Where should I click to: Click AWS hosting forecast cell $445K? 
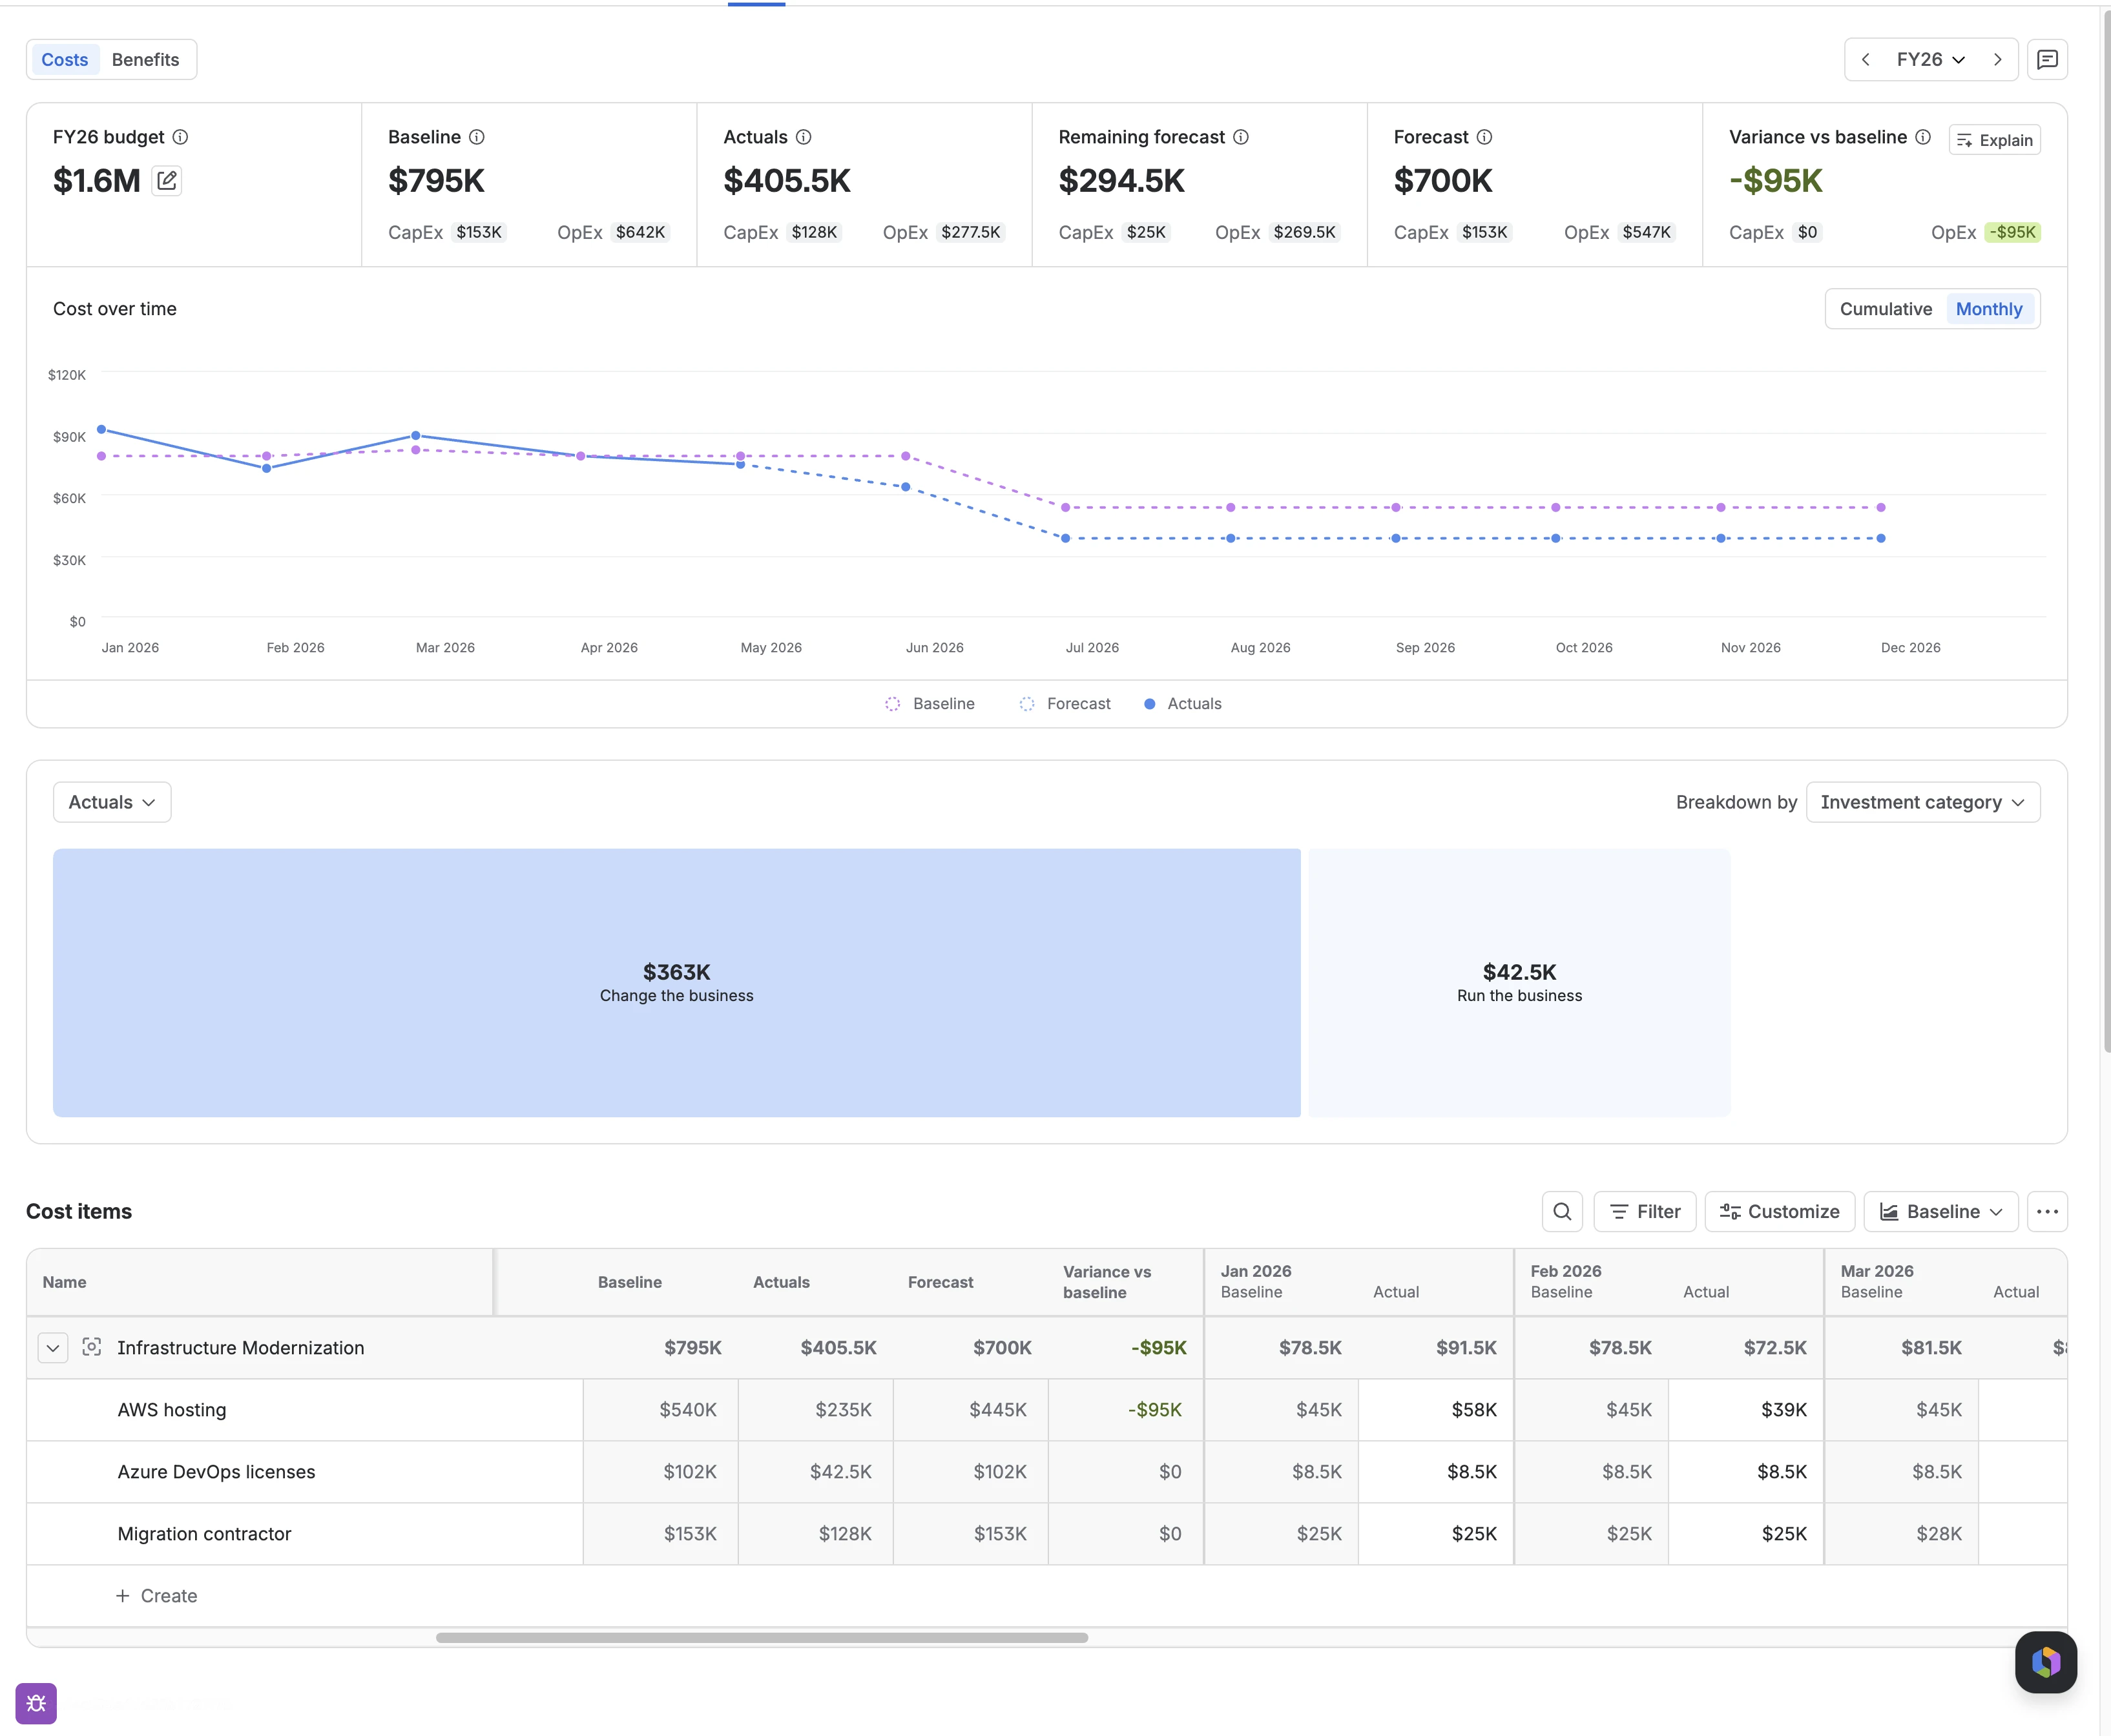click(x=971, y=1410)
